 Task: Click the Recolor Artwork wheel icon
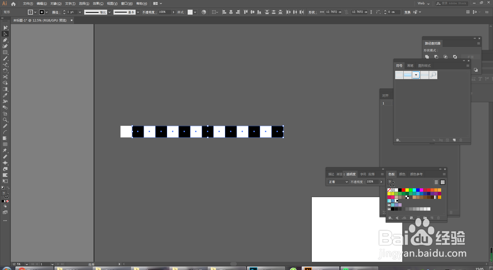pyautogui.click(x=204, y=12)
